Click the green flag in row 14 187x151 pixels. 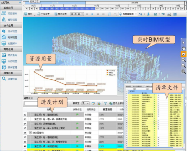pos(77,124)
